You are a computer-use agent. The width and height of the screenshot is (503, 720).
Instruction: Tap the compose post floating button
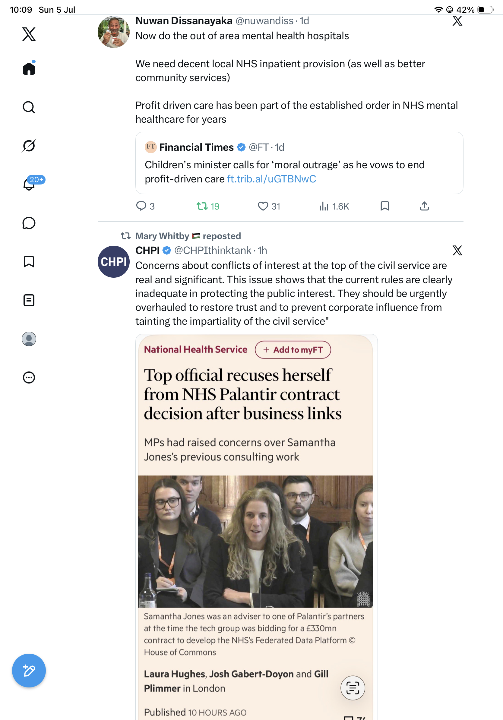(x=29, y=671)
